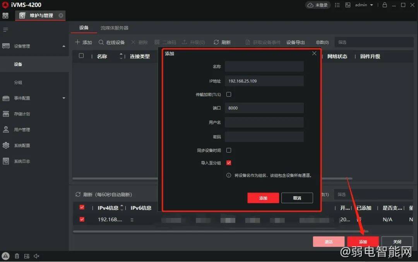Open the resource monitor icon in title bar
418x262 pixels.
[348, 5]
